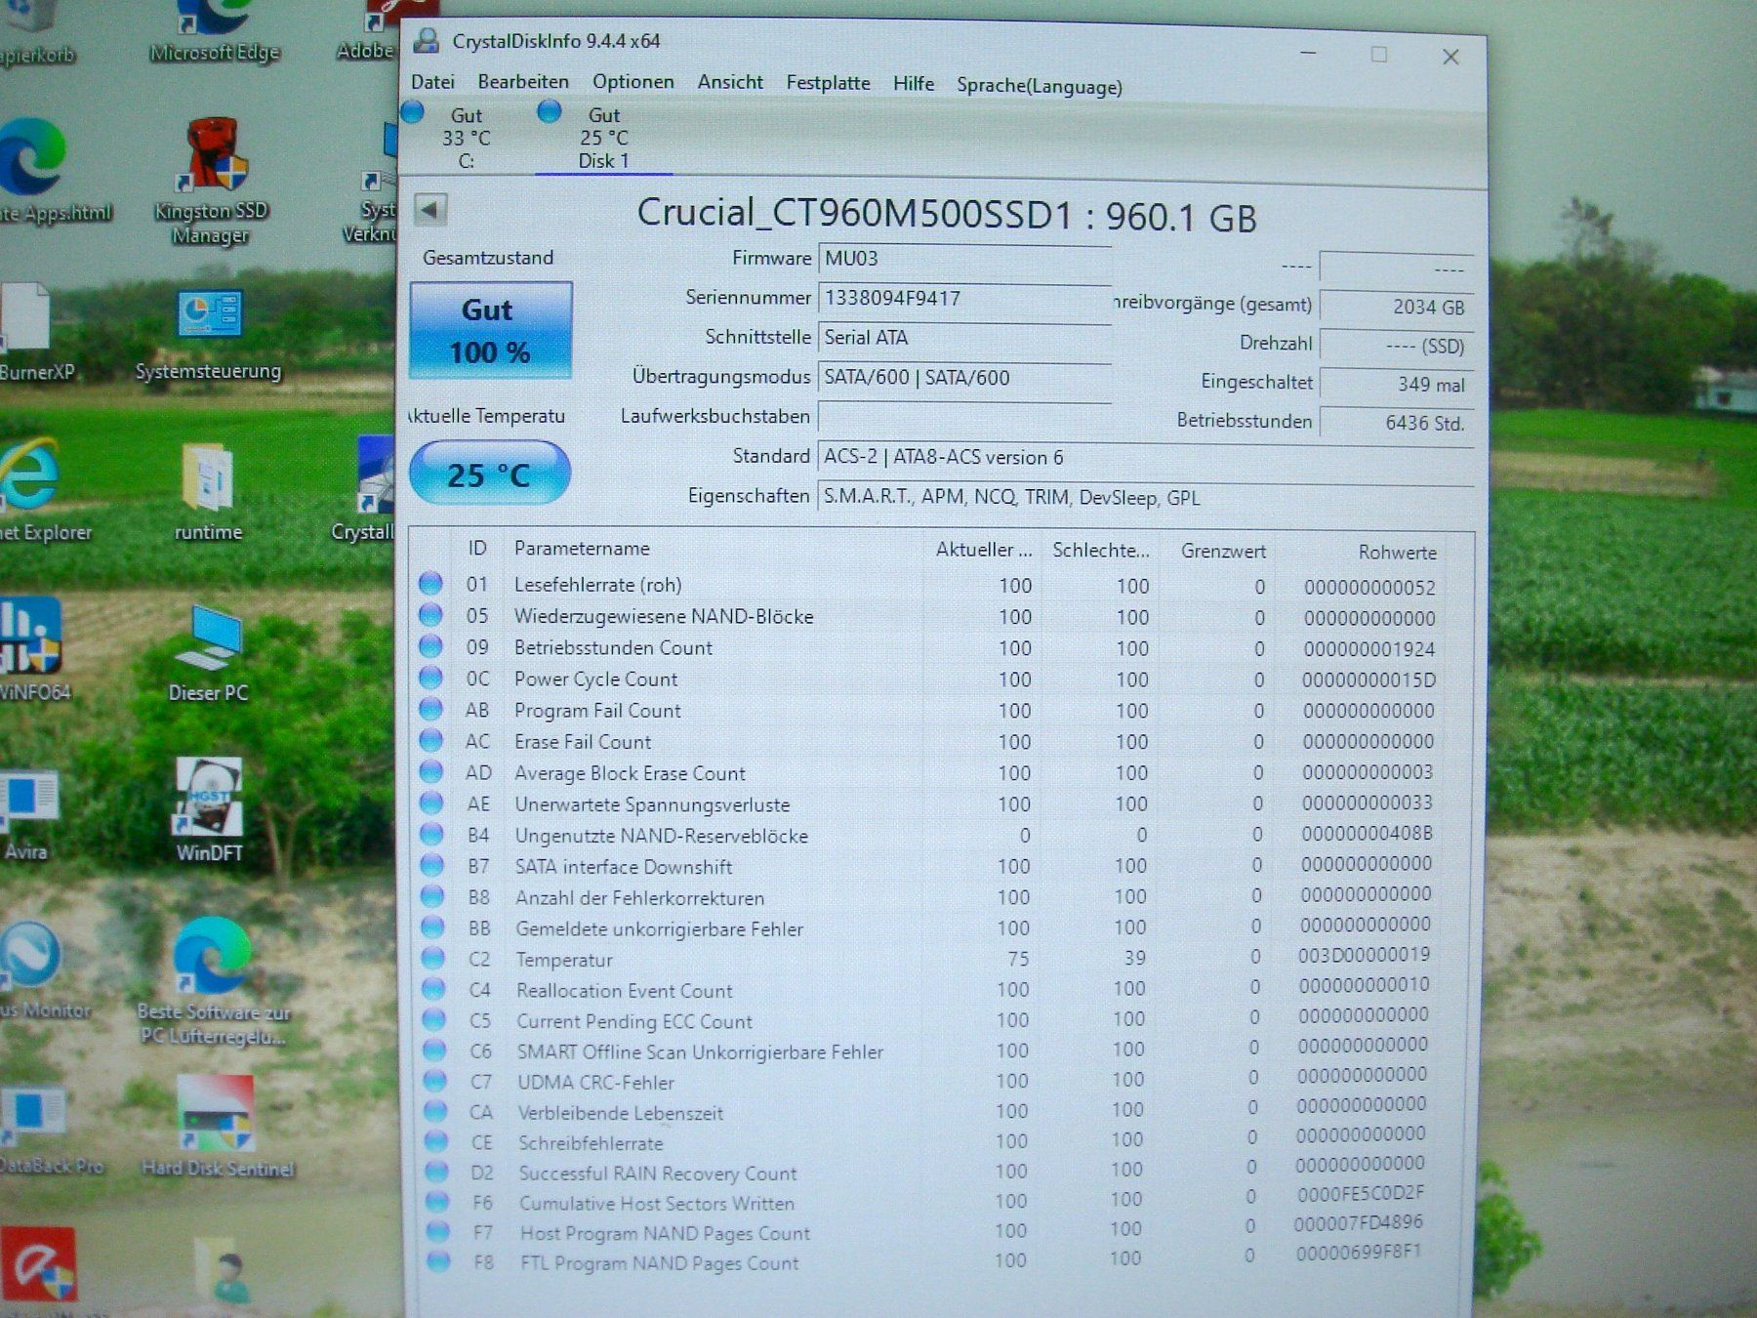Click status icon of Program Fail Count row
Screen dimensions: 1757x1318
pos(430,709)
